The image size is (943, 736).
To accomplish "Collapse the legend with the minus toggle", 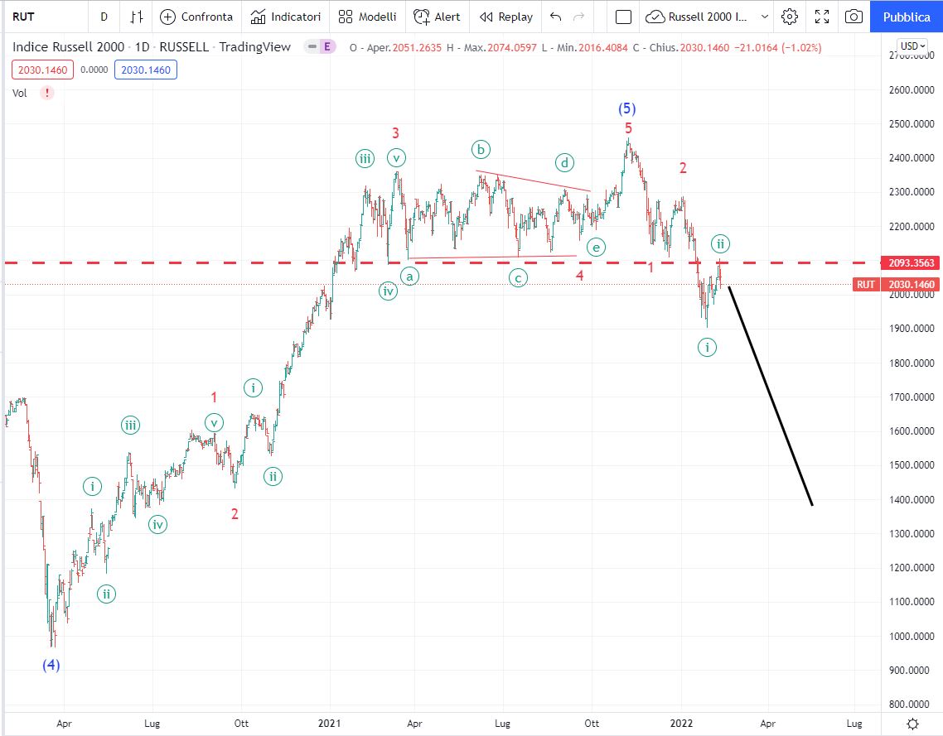I will [312, 46].
